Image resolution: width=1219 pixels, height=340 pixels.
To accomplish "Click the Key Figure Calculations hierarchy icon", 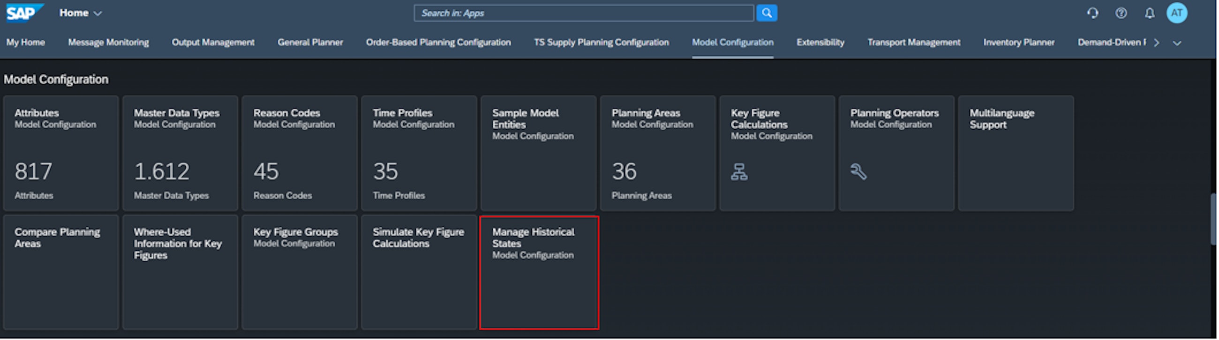I will click(739, 172).
